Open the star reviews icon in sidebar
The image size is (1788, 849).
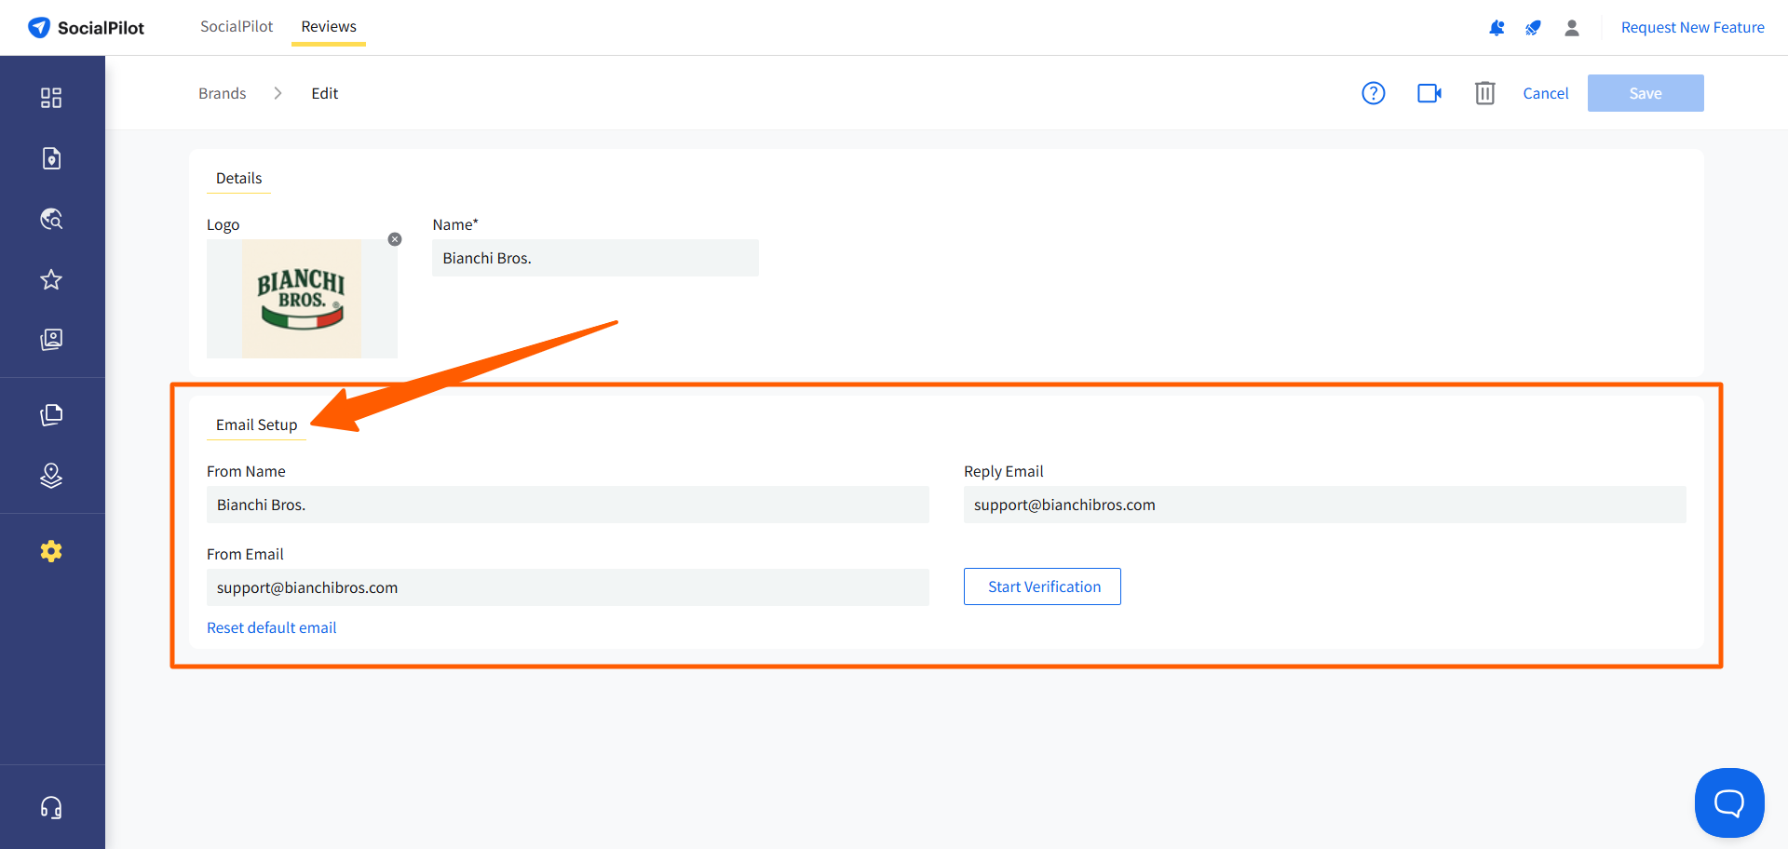51,279
